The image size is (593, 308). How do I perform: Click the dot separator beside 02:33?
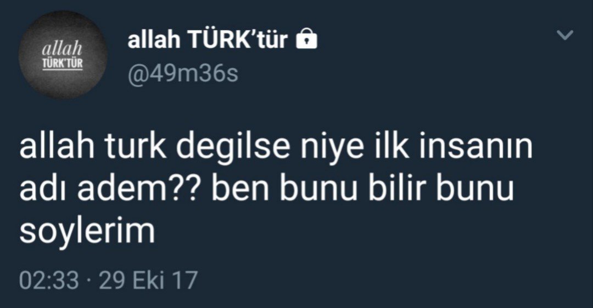[89, 281]
